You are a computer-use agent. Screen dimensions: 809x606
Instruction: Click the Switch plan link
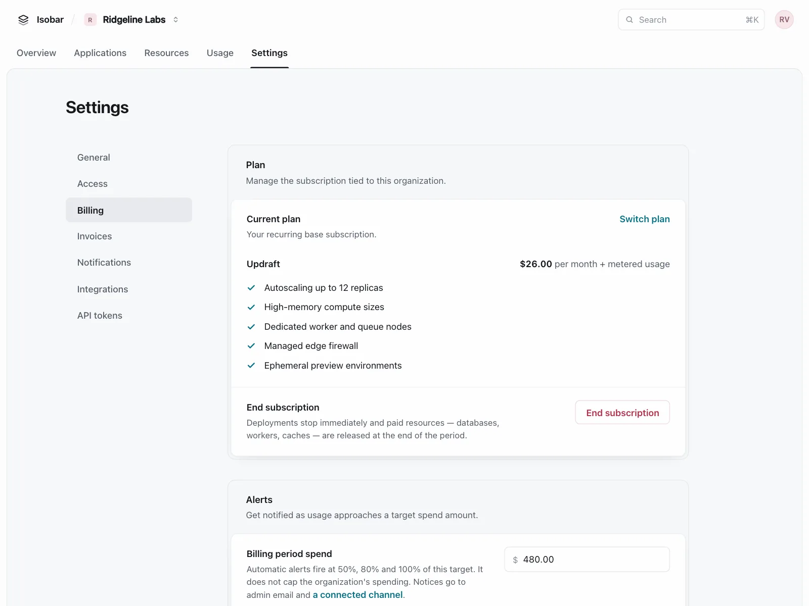(x=645, y=219)
